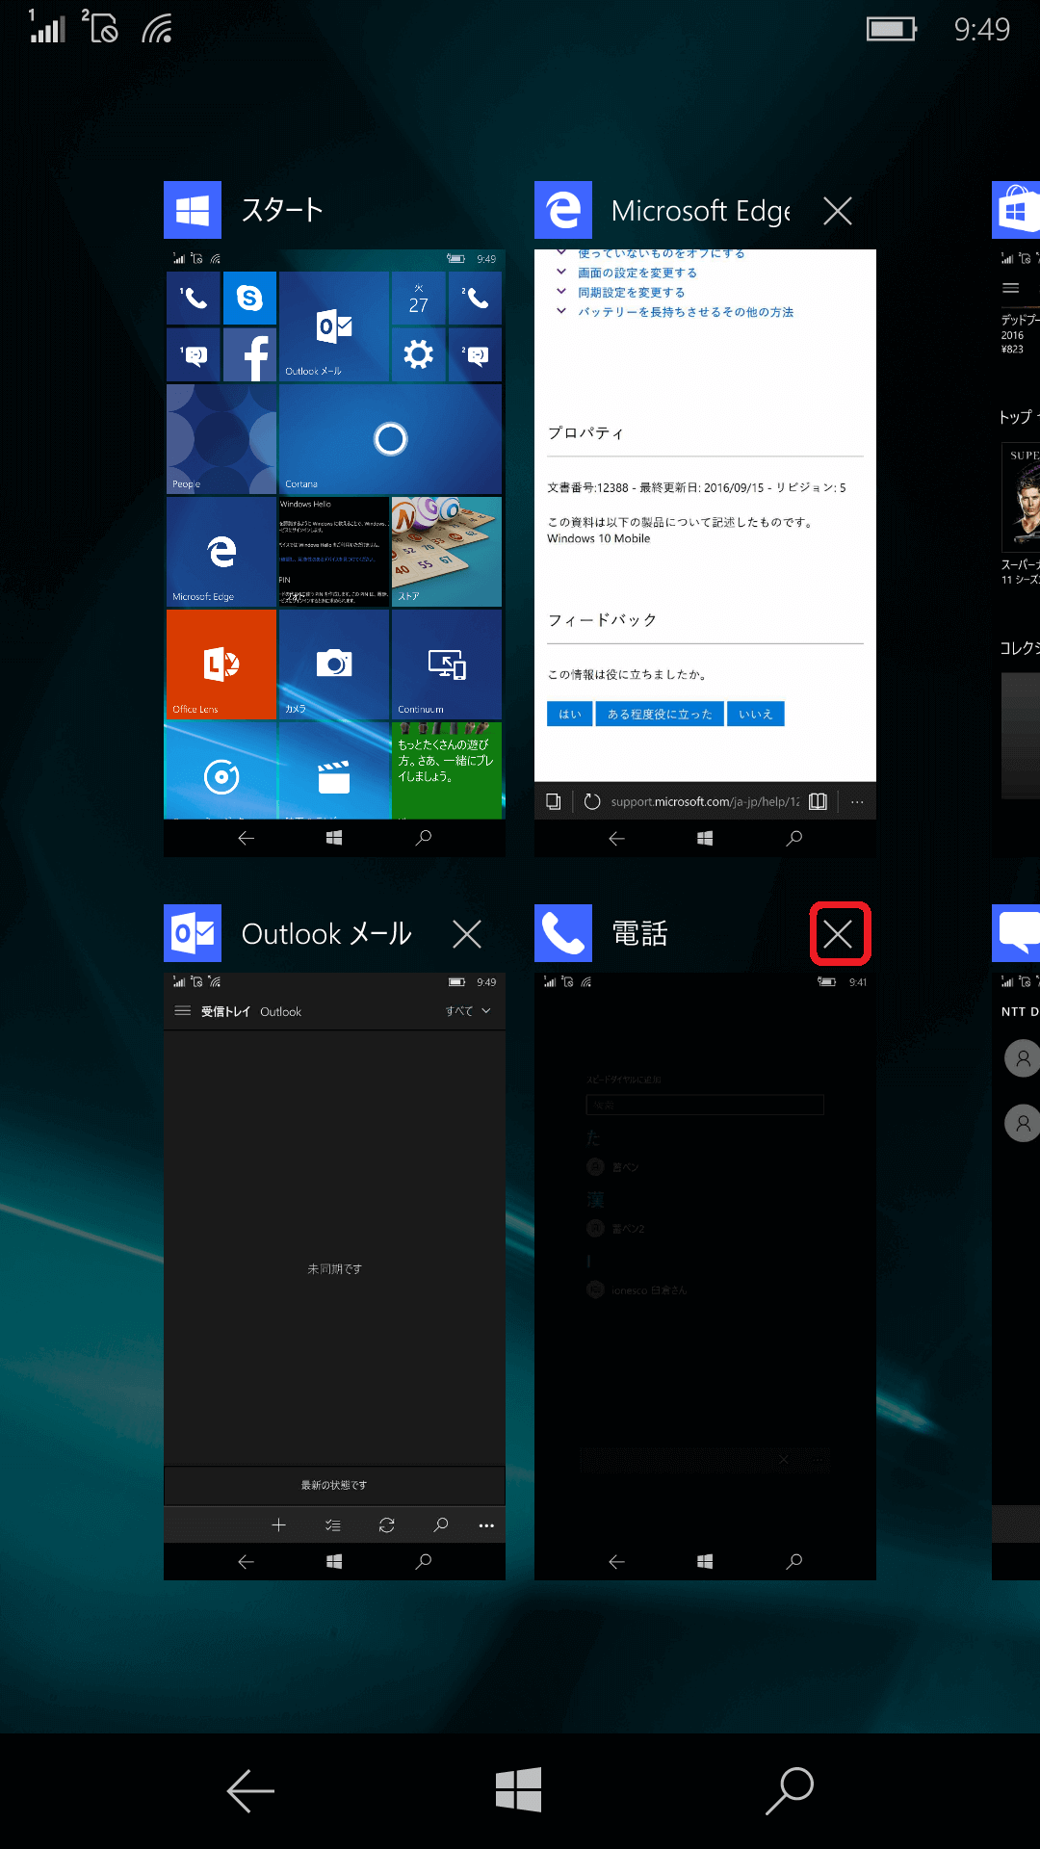Screen dimensions: 1040x1849
Task: Close the 電話 app card
Action: [839, 933]
